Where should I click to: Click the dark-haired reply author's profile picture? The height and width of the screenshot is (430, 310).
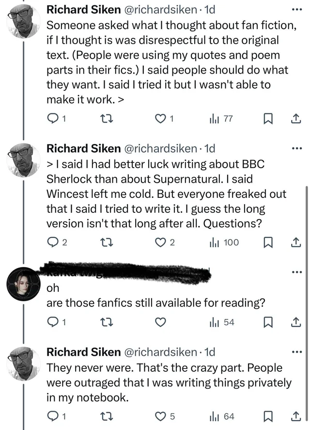(23, 283)
